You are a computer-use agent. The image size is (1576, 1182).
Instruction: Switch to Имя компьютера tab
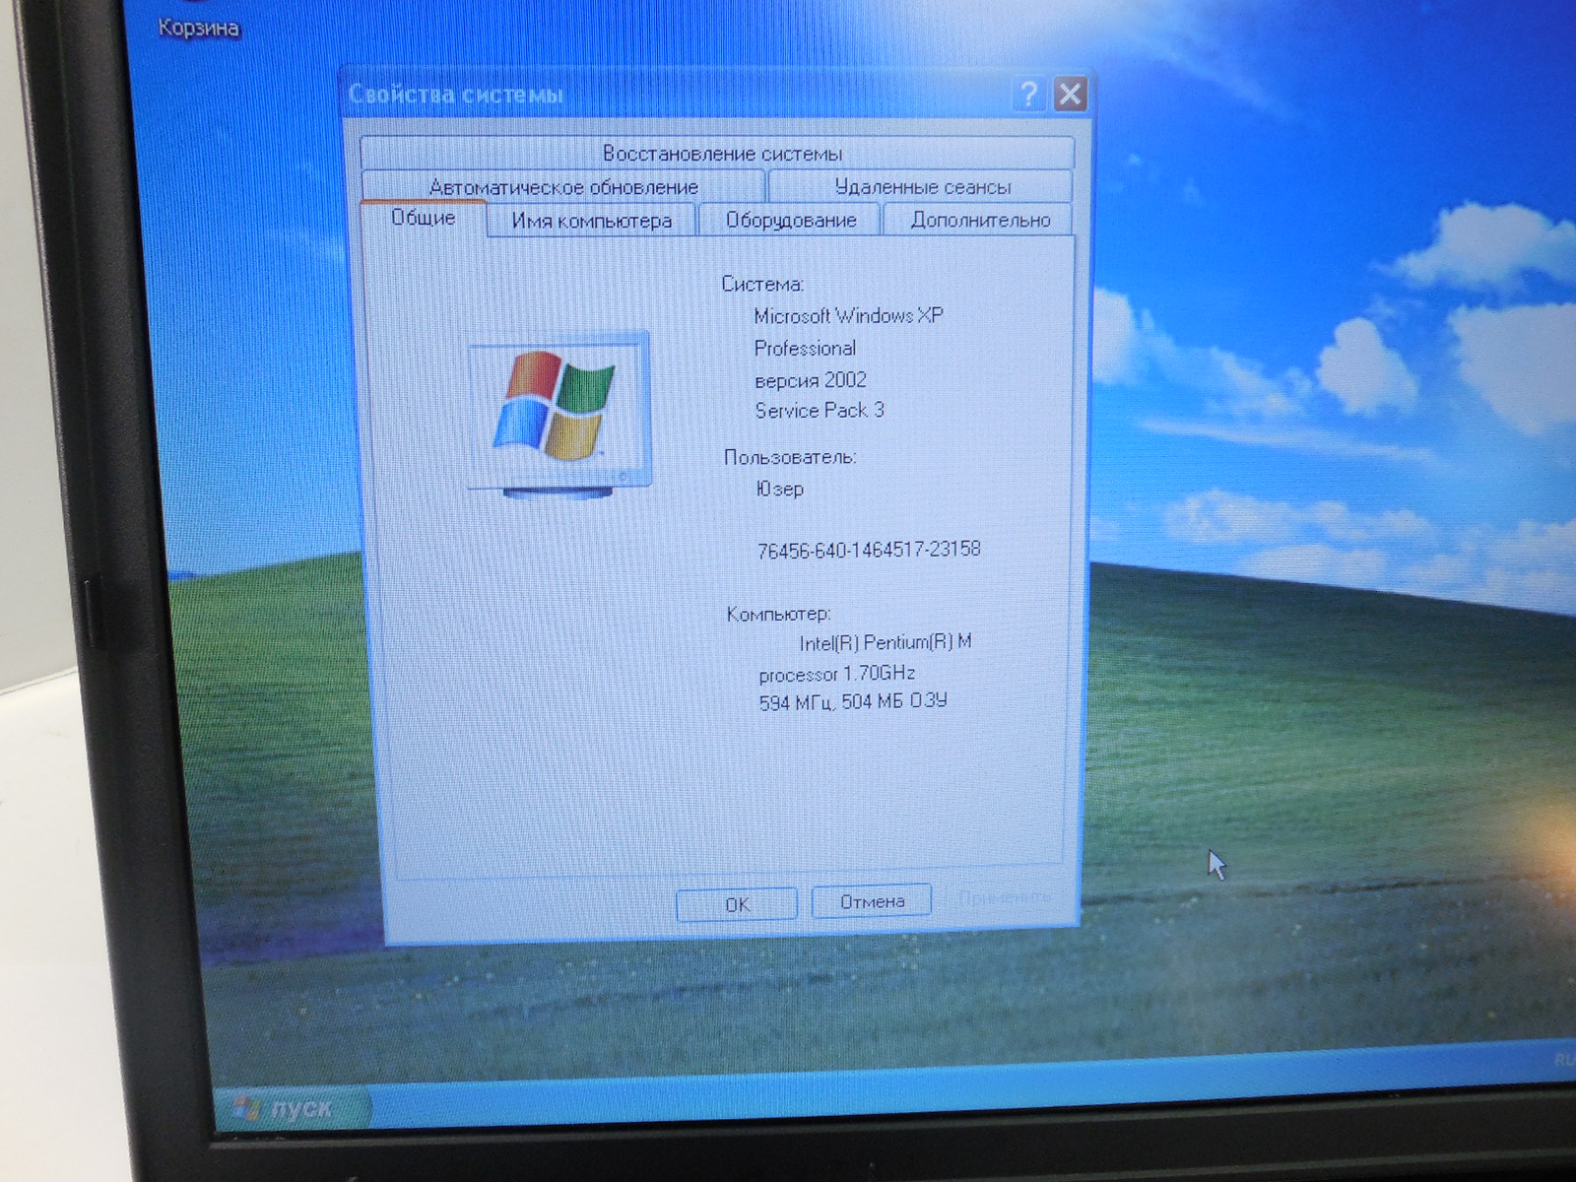click(591, 221)
